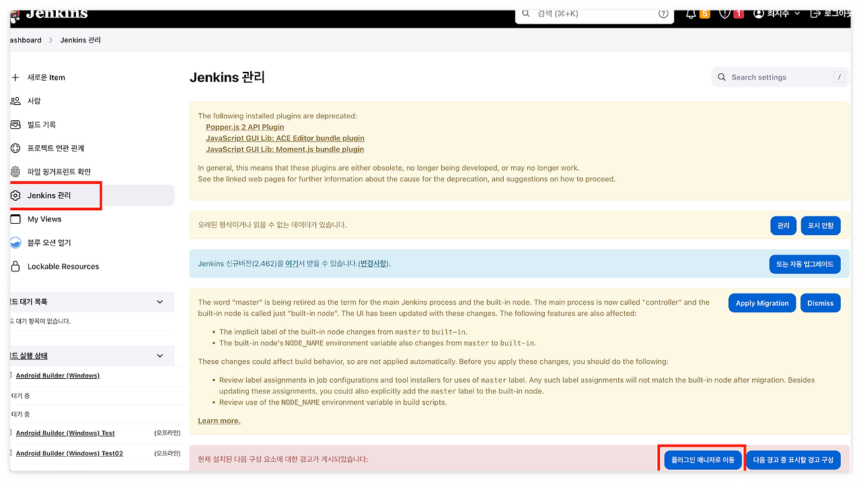Click the fingerprint icon
The width and height of the screenshot is (861, 481).
(15, 171)
